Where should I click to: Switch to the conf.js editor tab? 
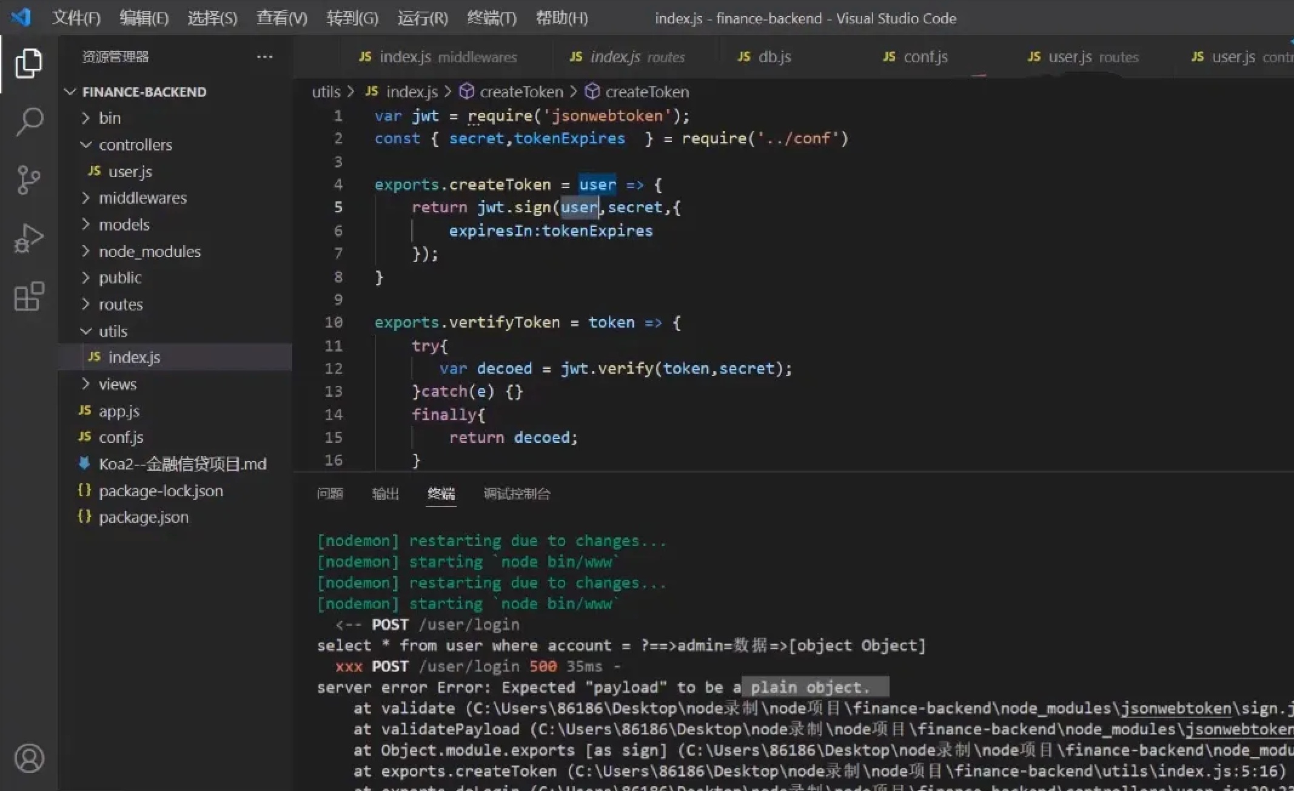tap(925, 56)
